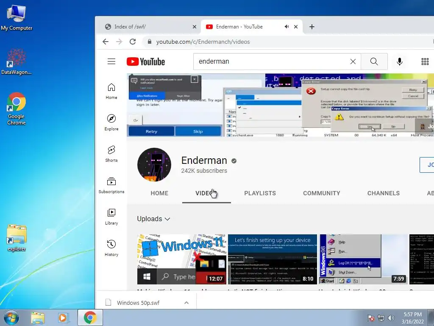The width and height of the screenshot is (434, 326).
Task: Open Shorts in the sidebar
Action: coord(111,154)
